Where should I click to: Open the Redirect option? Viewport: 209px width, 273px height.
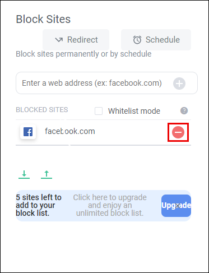pyautogui.click(x=76, y=40)
